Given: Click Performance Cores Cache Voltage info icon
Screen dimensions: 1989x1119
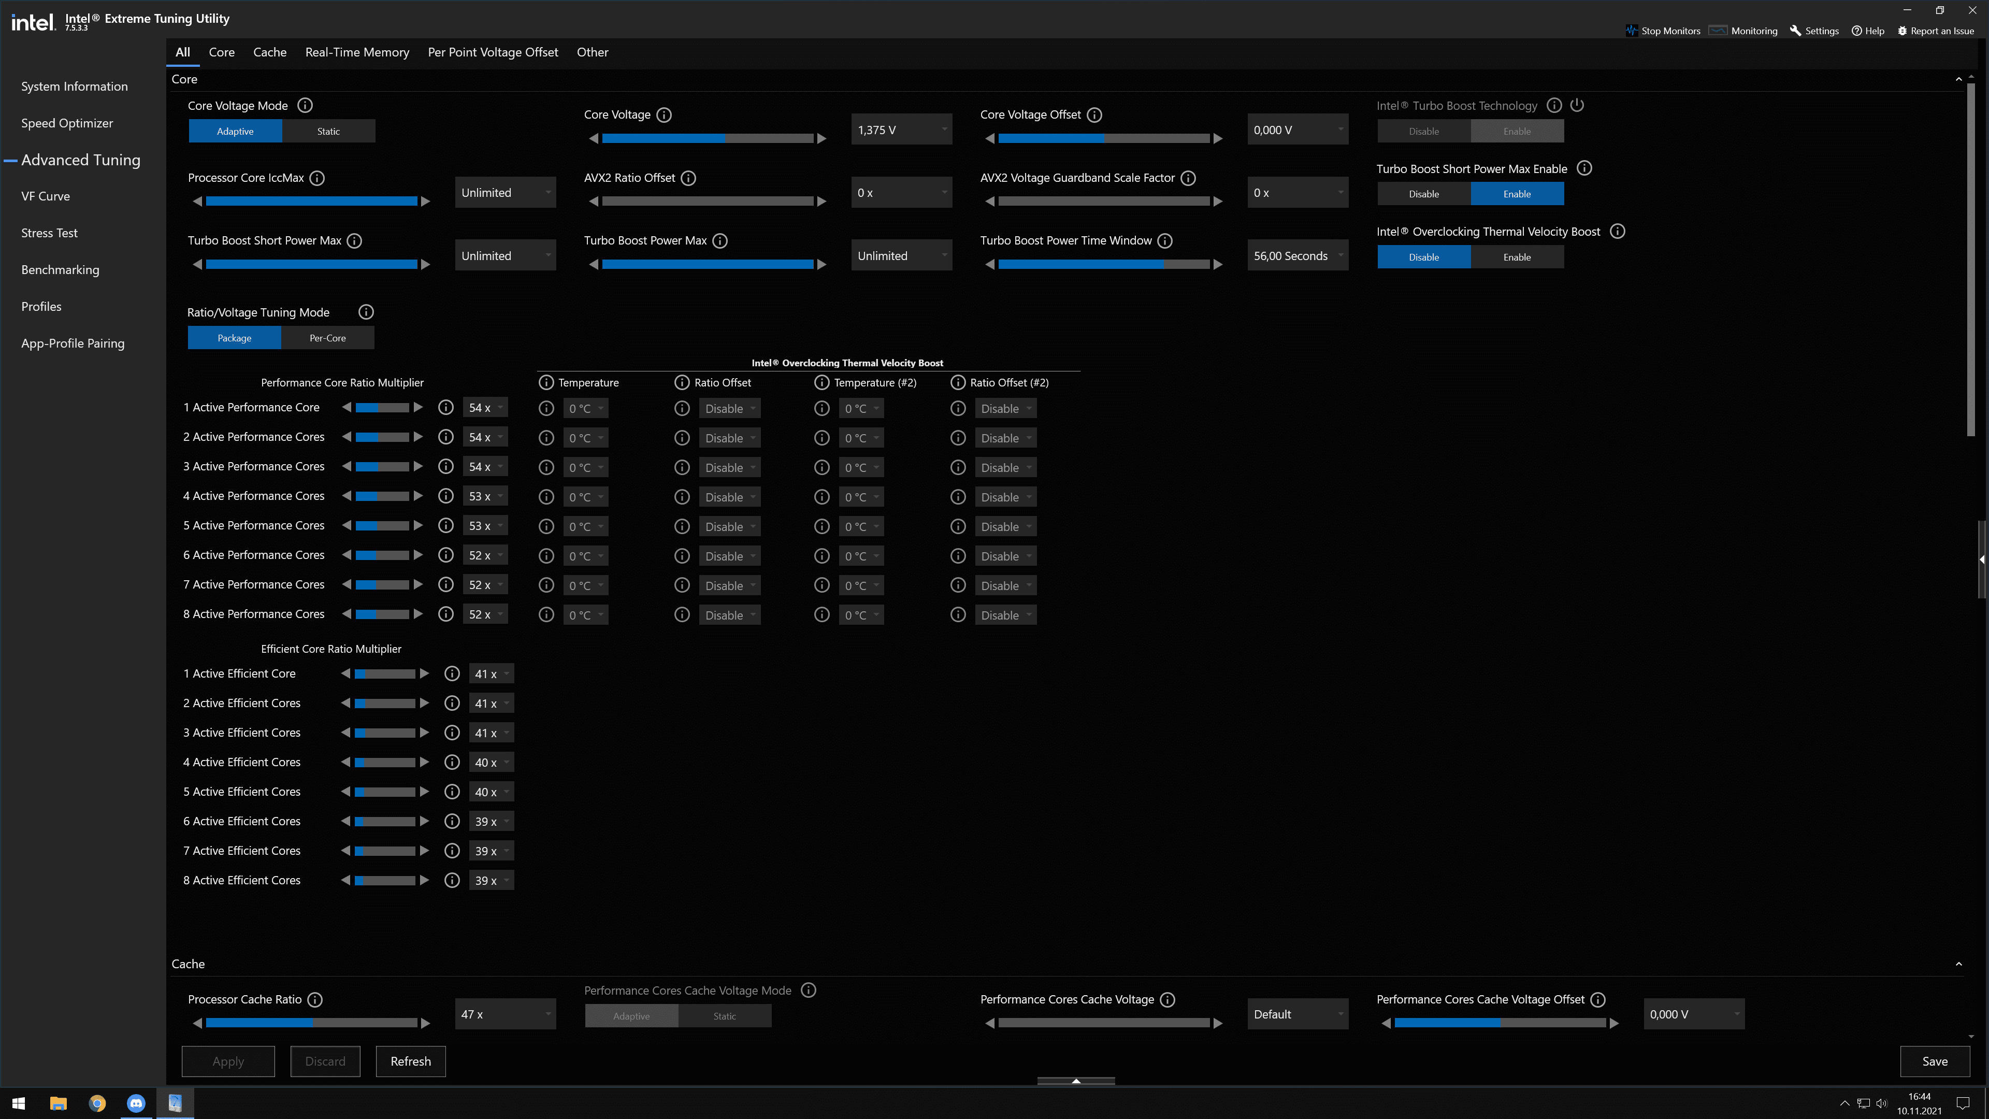Looking at the screenshot, I should coord(1168,999).
